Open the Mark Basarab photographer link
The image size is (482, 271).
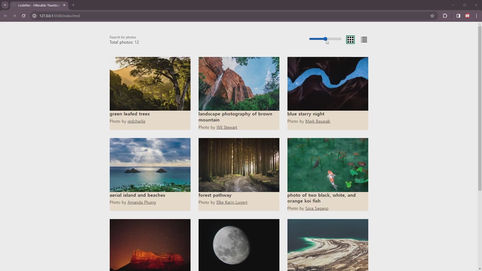pos(318,121)
